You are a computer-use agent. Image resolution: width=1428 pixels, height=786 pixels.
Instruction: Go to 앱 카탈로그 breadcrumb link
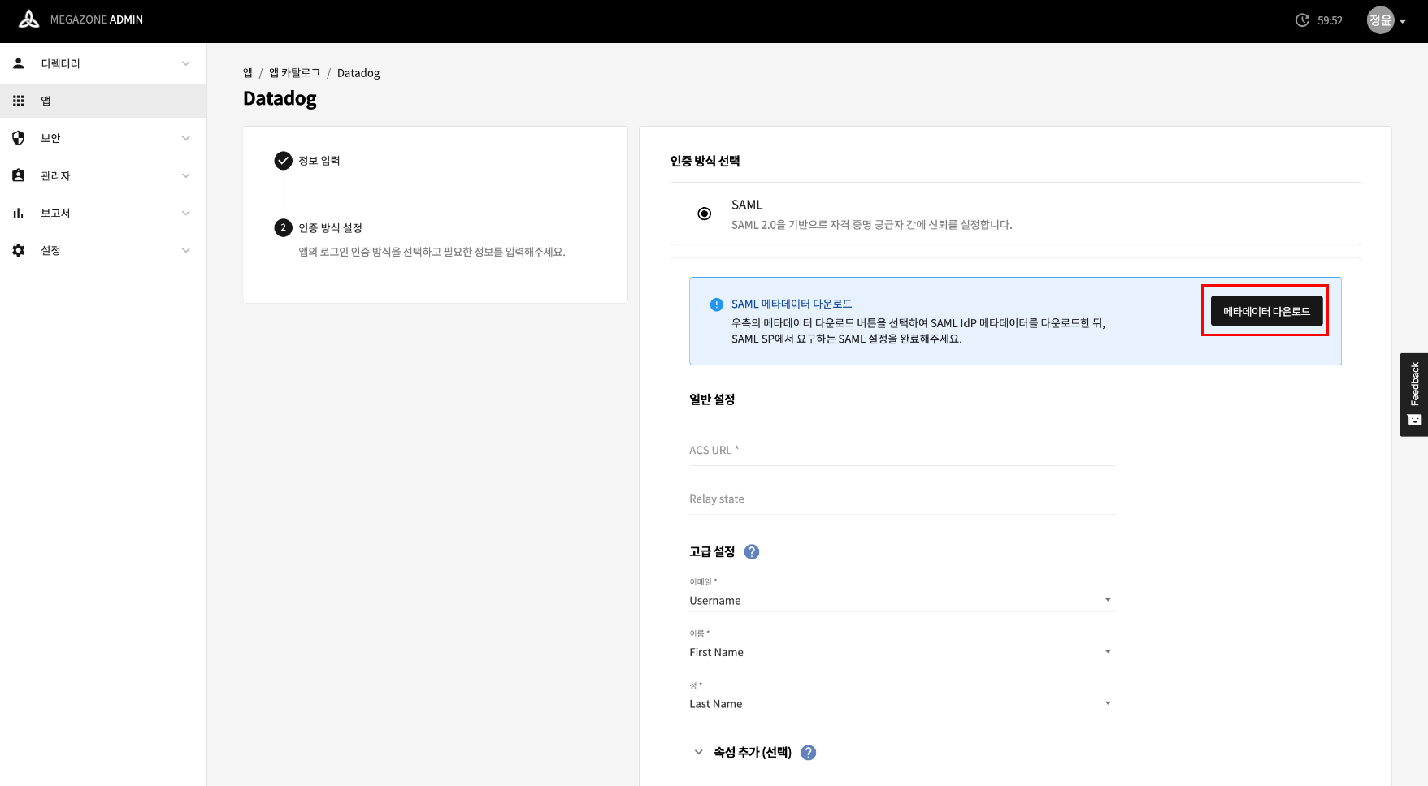coord(295,73)
